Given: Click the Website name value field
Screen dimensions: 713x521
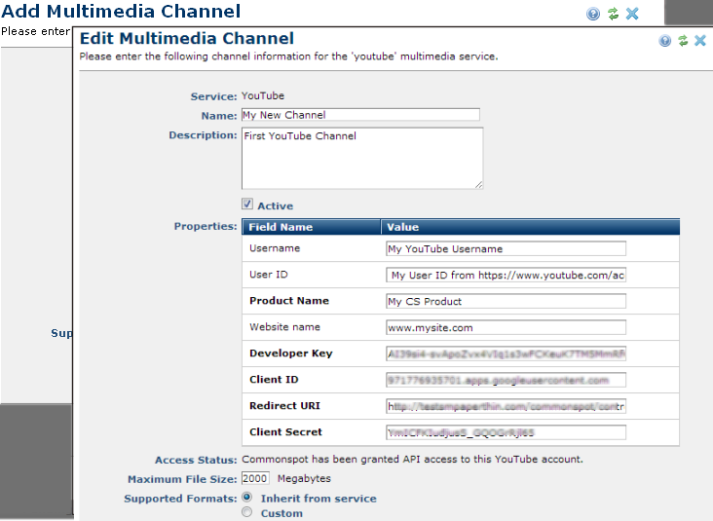Looking at the screenshot, I should coord(506,327).
